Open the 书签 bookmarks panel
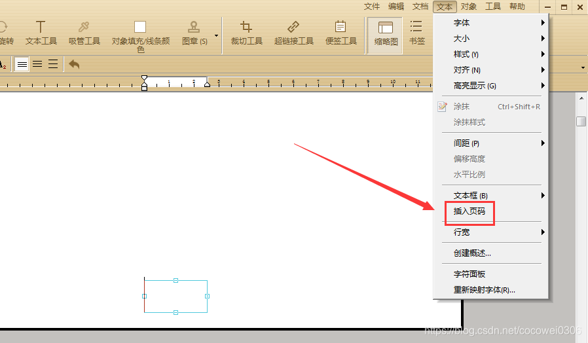This screenshot has width=588, height=343. 416,33
